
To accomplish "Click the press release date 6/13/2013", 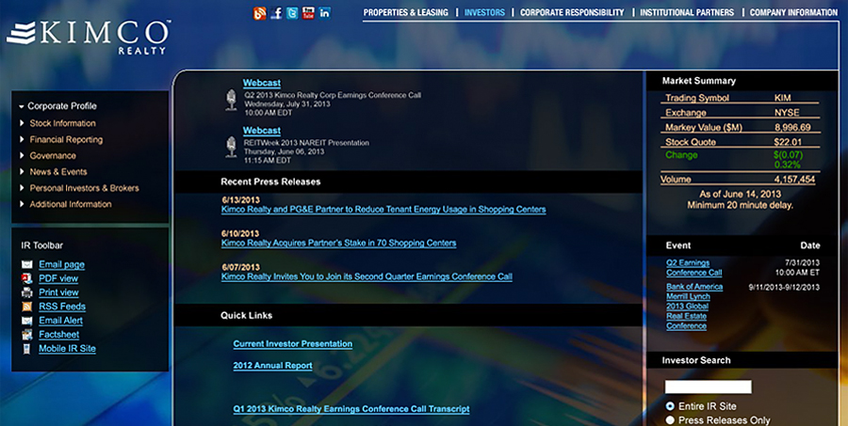I will tap(240, 199).
